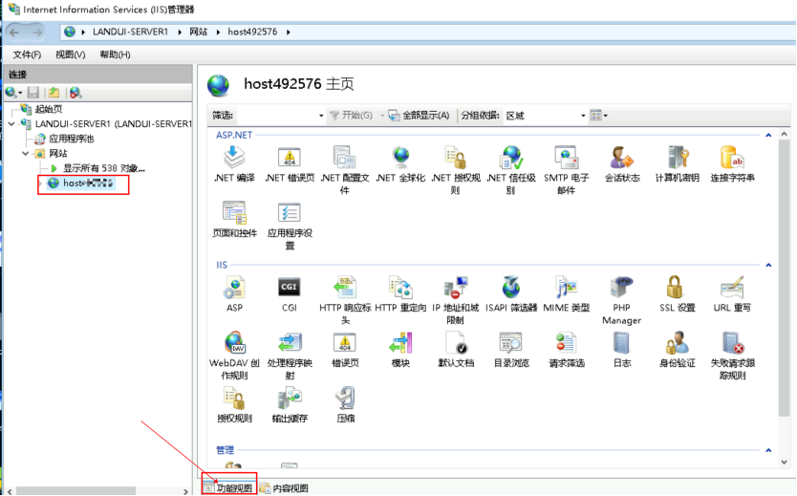Screen dimensions: 797x496
Task: Click LANDUI-SERVER1 in the breadcrumb
Action: [130, 32]
